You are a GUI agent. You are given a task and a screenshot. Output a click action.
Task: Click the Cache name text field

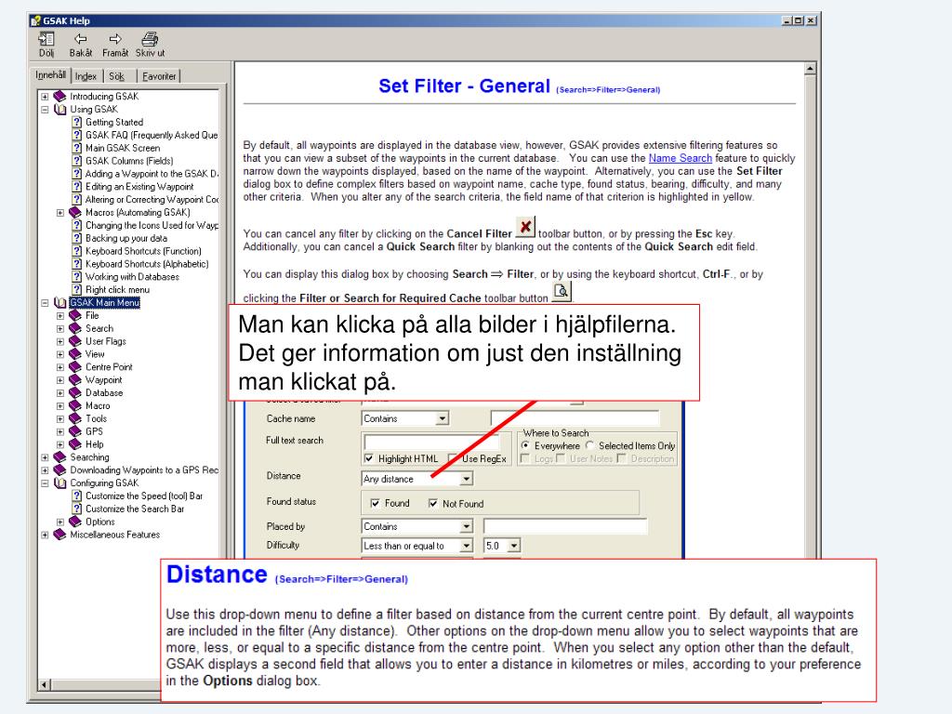[x=575, y=418]
